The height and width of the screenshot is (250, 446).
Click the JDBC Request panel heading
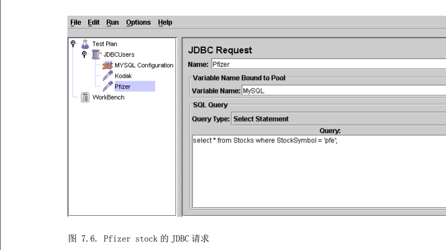coord(220,50)
